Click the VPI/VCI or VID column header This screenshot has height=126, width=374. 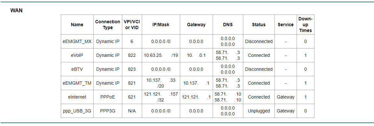point(132,25)
